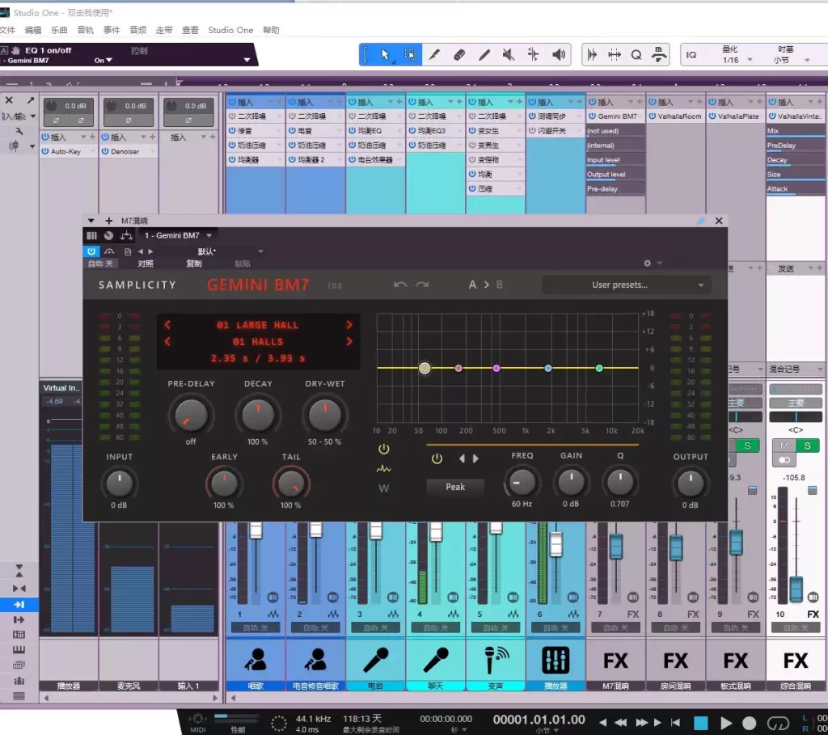Toggle the EQ section power button
This screenshot has width=828, height=735.
(x=384, y=450)
